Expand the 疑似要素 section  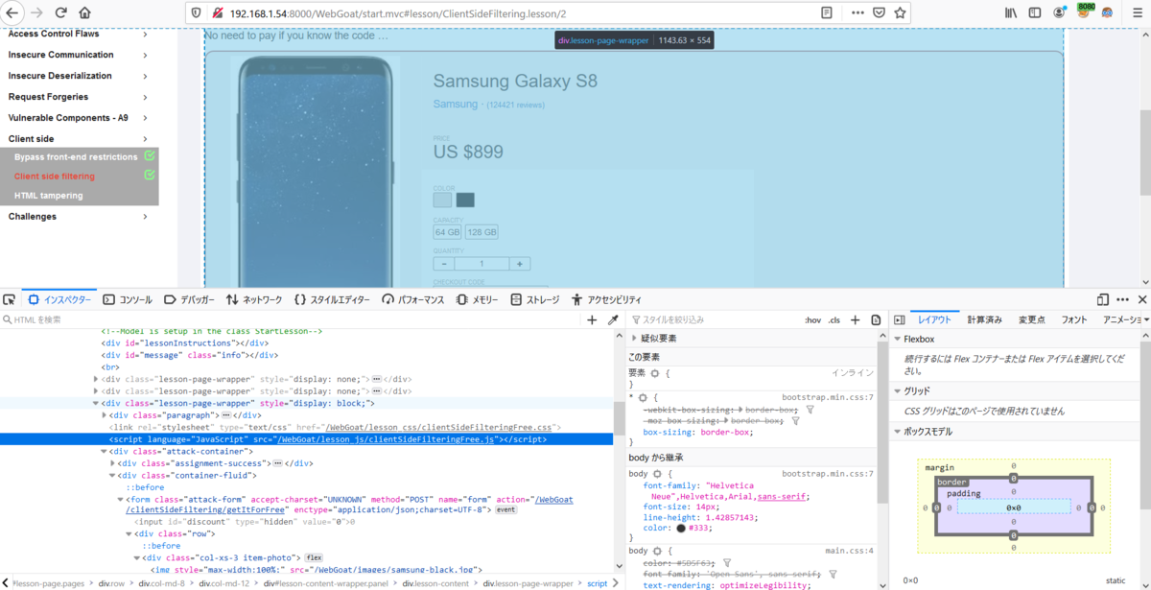pos(634,339)
